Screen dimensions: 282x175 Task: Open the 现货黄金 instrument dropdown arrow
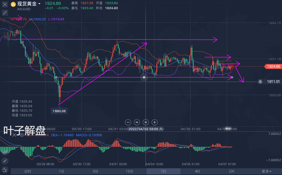(x=39, y=4)
